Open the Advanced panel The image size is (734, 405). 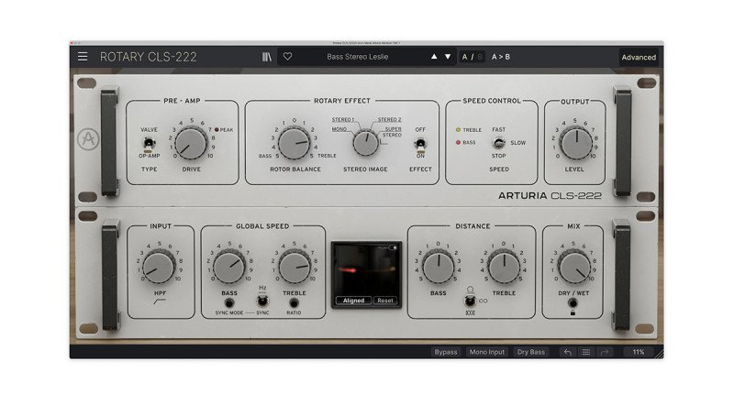639,57
